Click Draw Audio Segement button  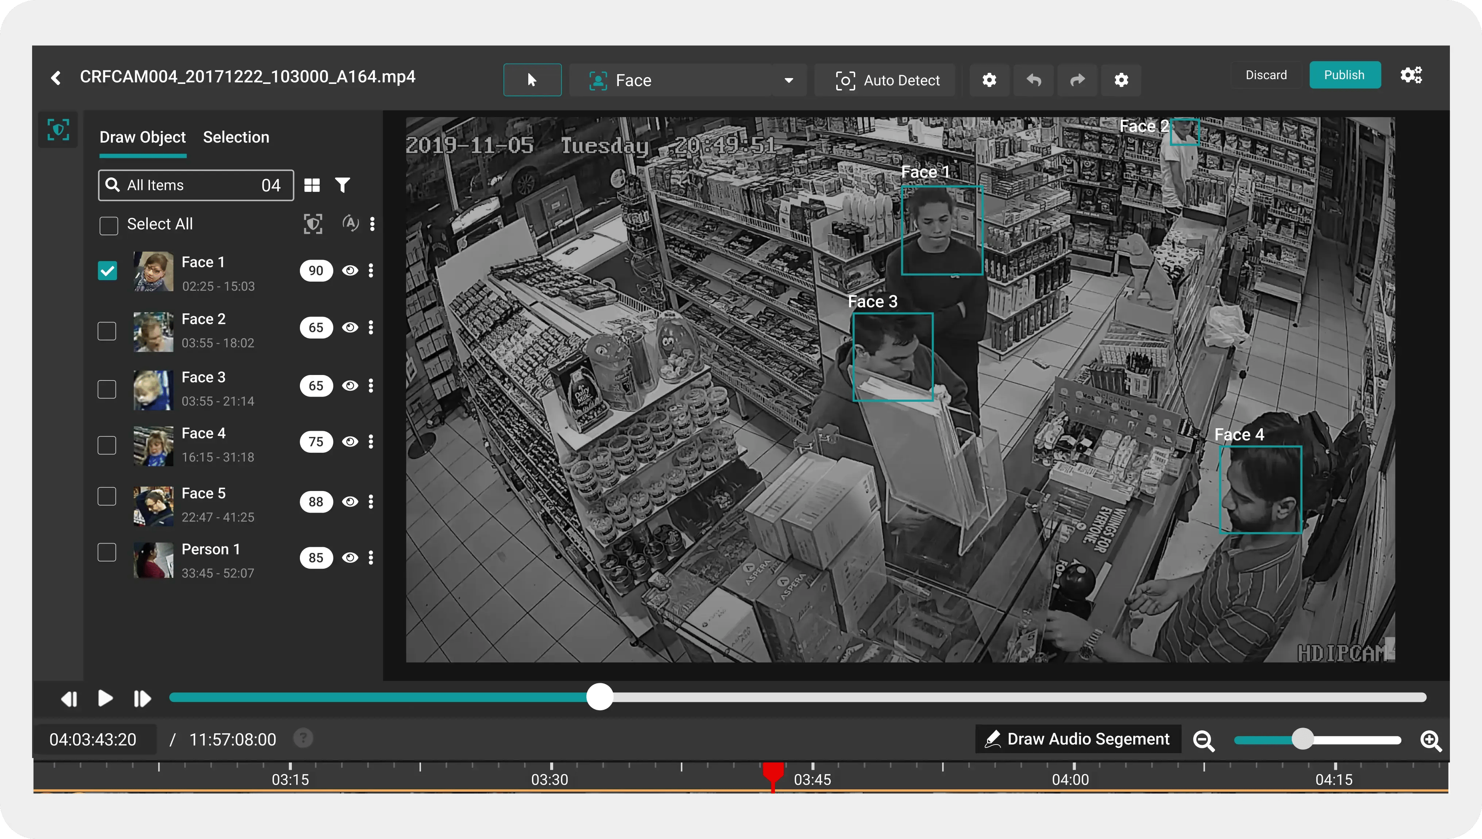(1077, 739)
